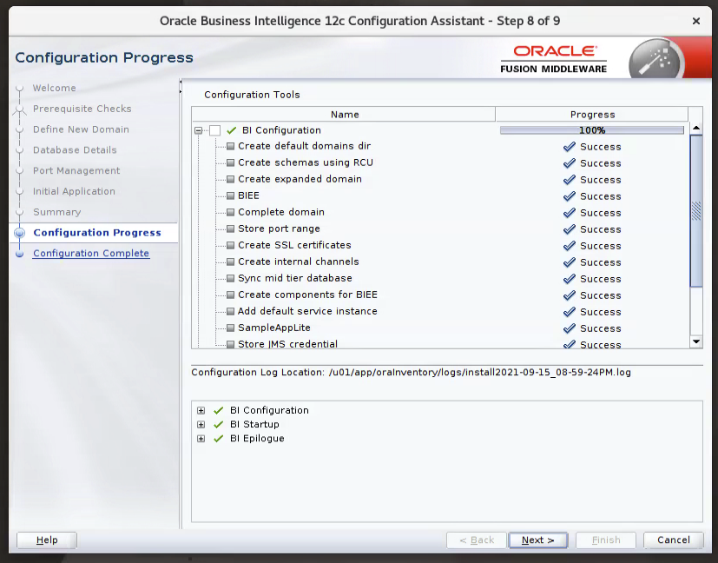Select the Summary step in sidebar
This screenshot has width=718, height=563.
coord(56,212)
